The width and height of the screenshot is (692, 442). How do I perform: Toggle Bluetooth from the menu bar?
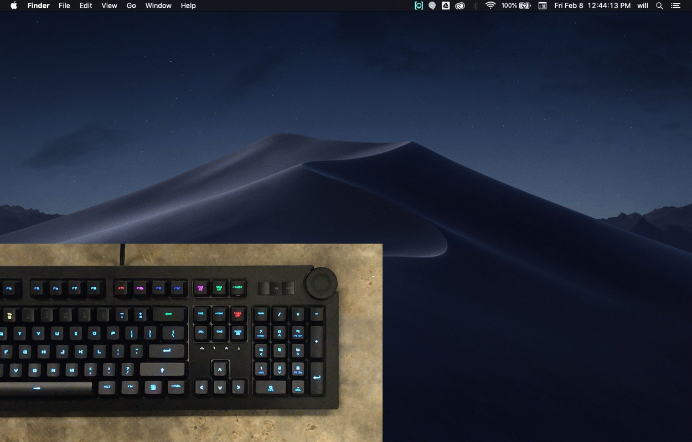point(475,6)
